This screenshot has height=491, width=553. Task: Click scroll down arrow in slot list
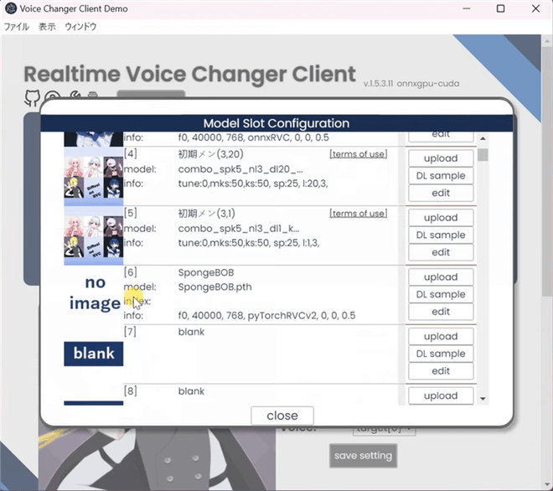point(483,399)
